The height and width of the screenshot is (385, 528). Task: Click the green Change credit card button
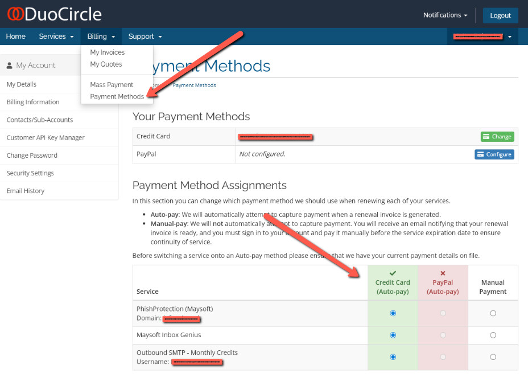click(x=497, y=137)
